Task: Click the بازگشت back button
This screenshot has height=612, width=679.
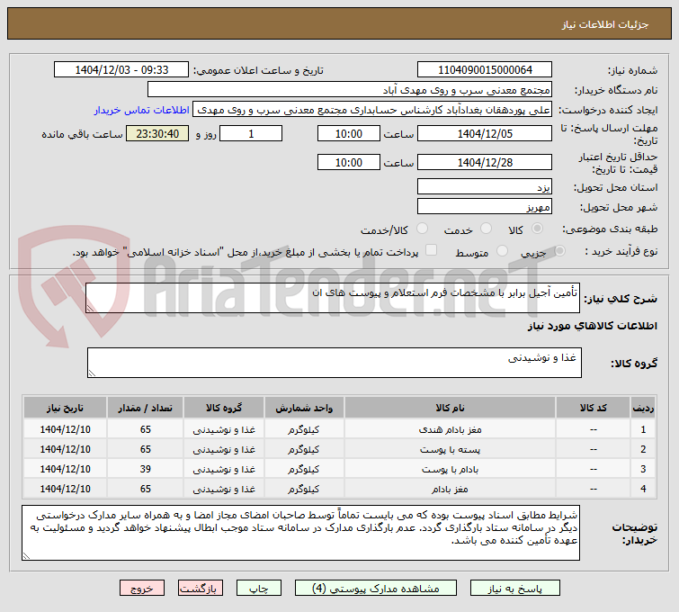Action: click(200, 589)
